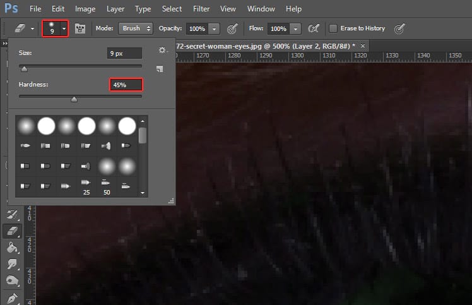The image size is (472, 305).
Task: Open the Image menu
Action: point(85,9)
